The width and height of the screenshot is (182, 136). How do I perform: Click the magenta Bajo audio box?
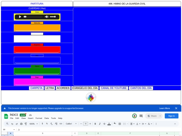[37, 82]
